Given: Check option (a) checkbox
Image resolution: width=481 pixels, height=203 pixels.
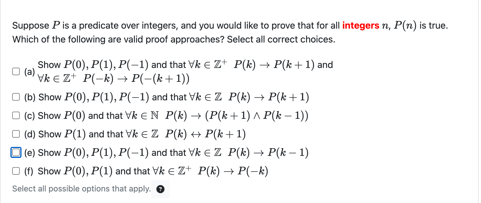Looking at the screenshot, I should pyautogui.click(x=16, y=71).
